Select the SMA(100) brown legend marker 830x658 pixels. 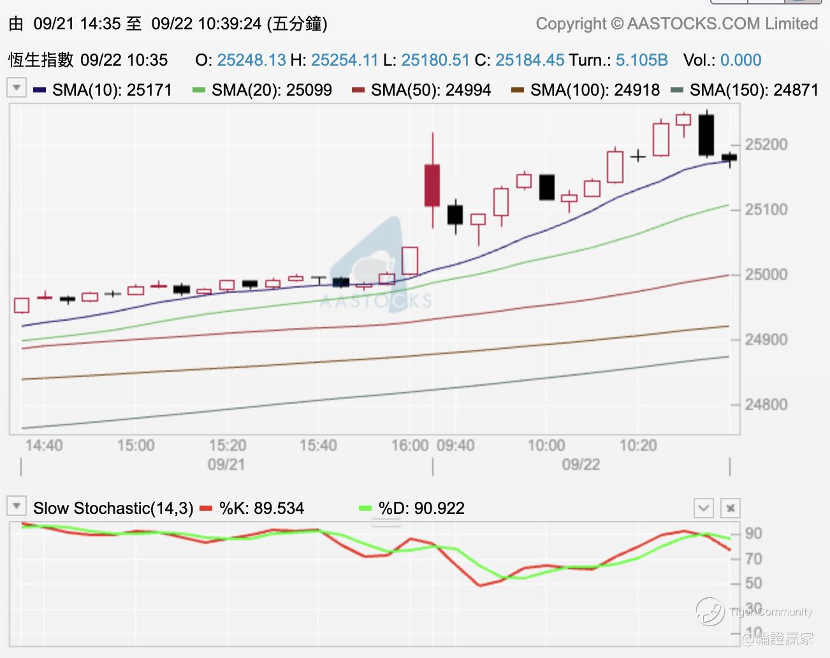pyautogui.click(x=518, y=90)
